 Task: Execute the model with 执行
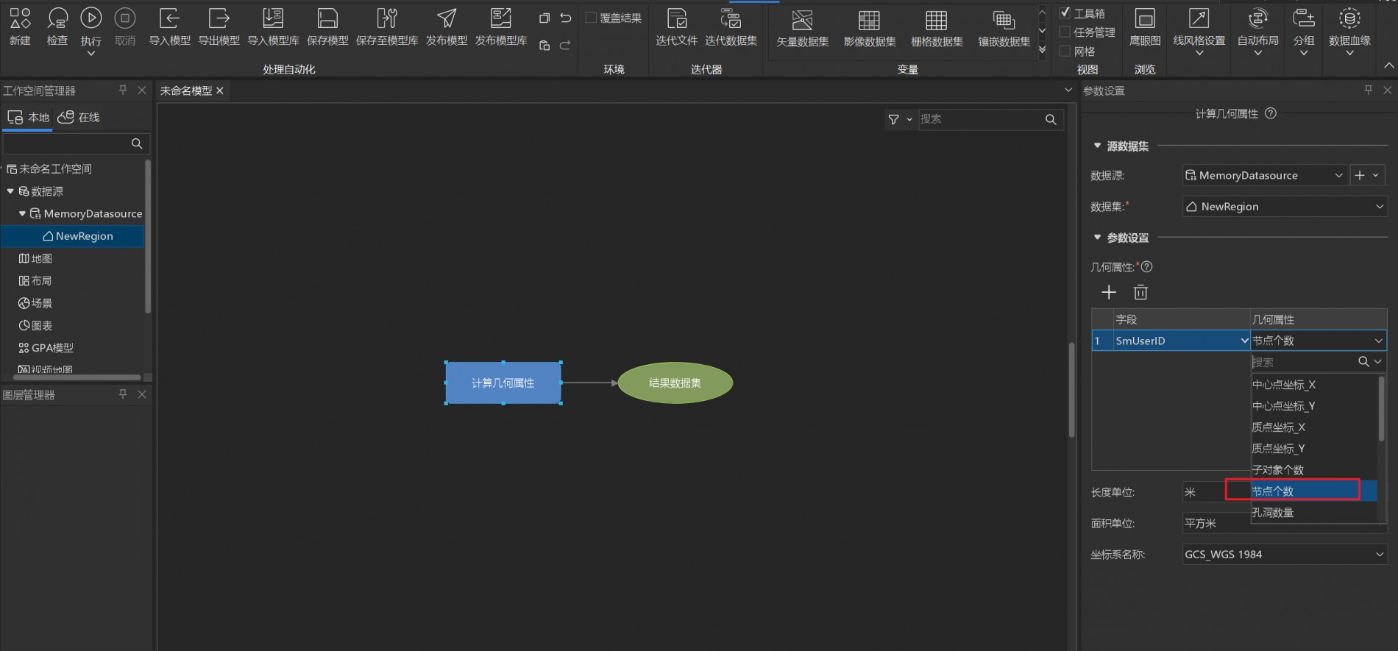click(91, 29)
